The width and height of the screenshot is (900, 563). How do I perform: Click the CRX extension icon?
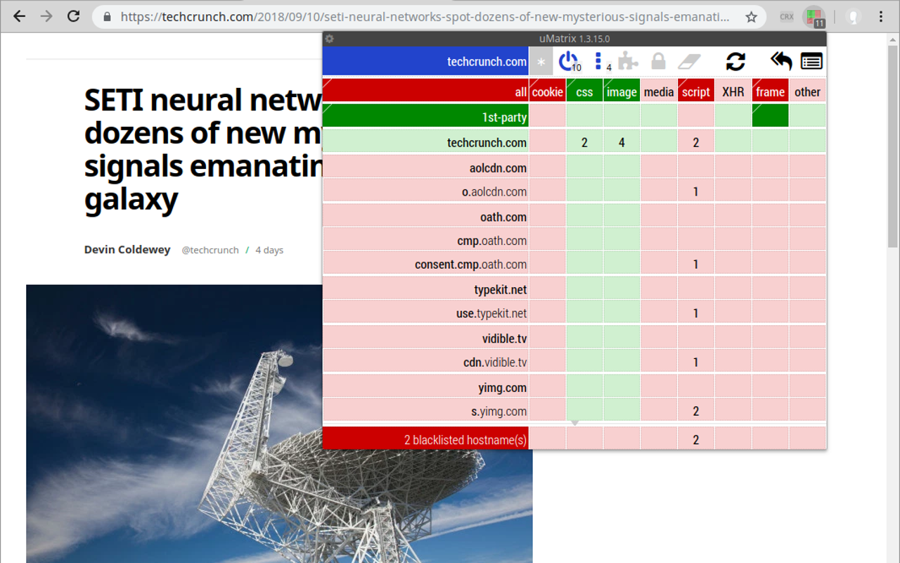point(787,17)
